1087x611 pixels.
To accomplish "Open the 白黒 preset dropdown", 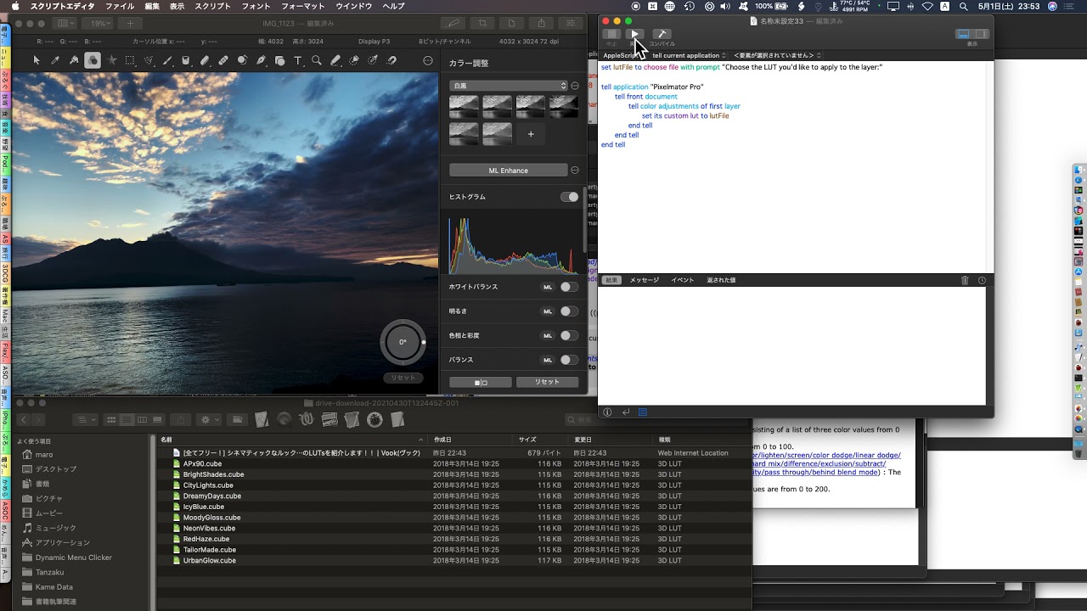I will point(508,86).
